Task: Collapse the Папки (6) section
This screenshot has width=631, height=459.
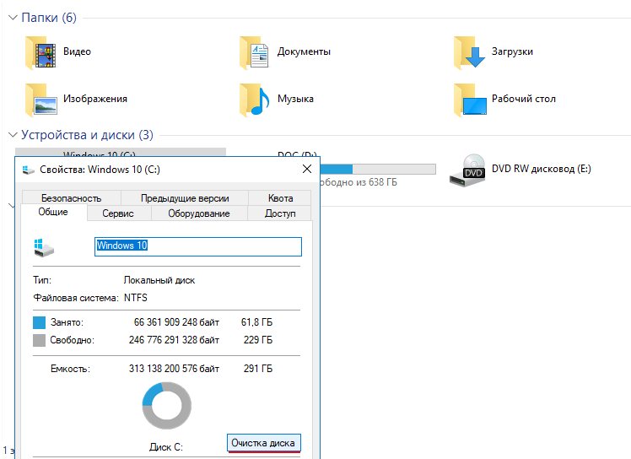Action: (13, 18)
